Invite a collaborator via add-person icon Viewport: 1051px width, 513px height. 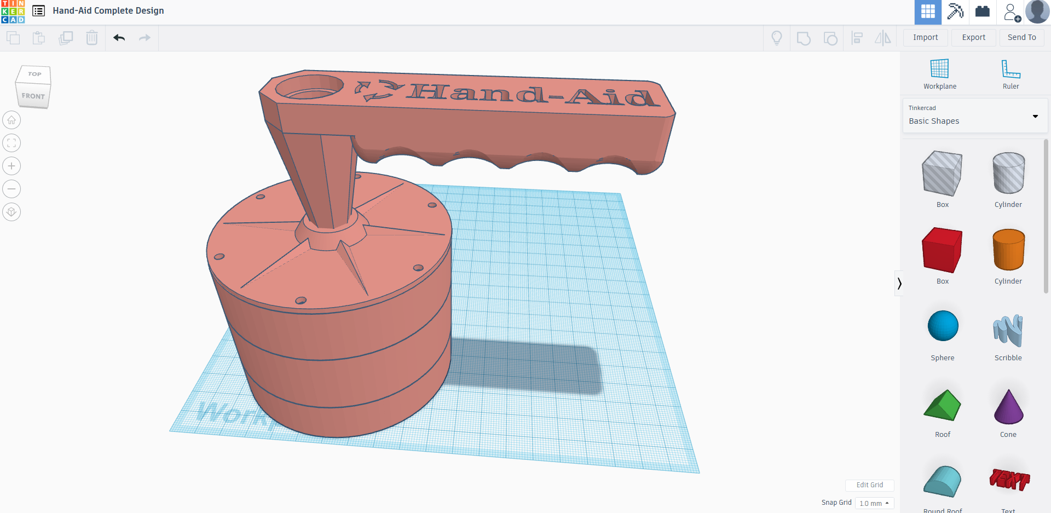1012,12
